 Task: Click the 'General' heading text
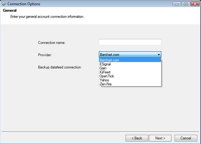coord(10,10)
